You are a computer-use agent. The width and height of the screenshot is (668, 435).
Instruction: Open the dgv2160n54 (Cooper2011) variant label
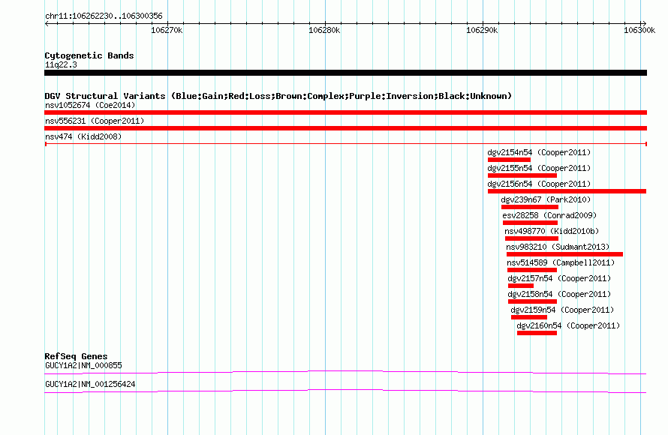(x=568, y=325)
